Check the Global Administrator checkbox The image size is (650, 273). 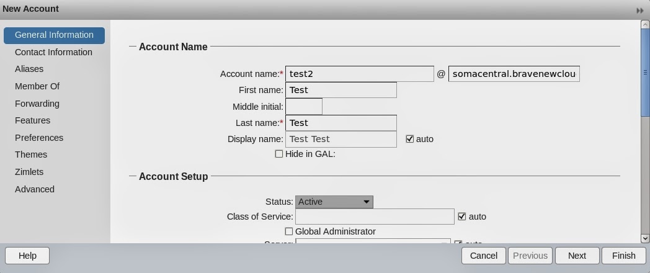point(289,231)
